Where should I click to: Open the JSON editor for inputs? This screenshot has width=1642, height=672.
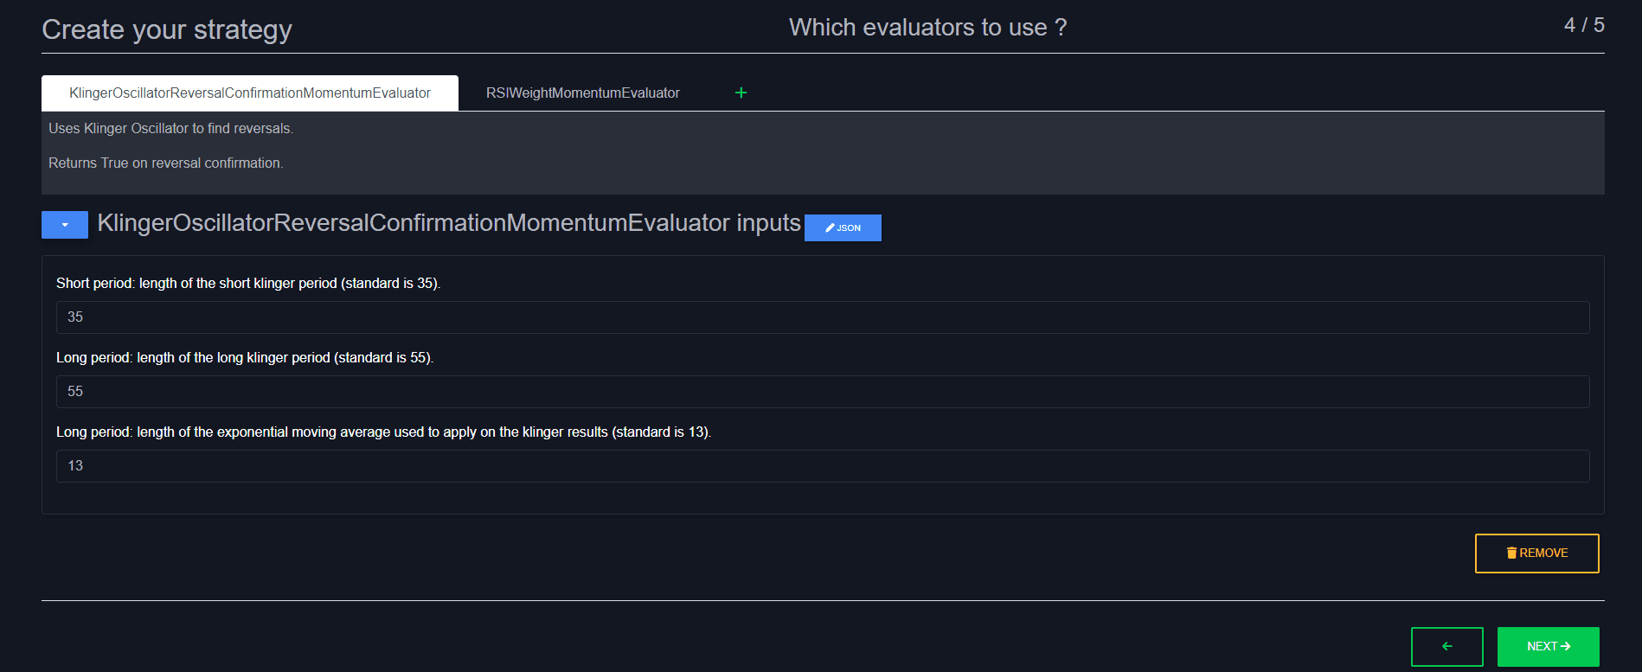pos(843,227)
